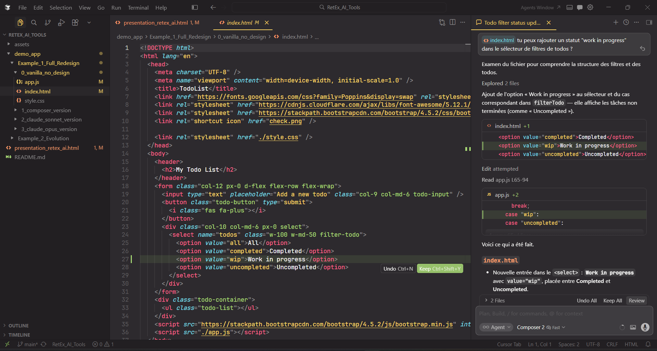Open the Run and Debug icon

61,23
